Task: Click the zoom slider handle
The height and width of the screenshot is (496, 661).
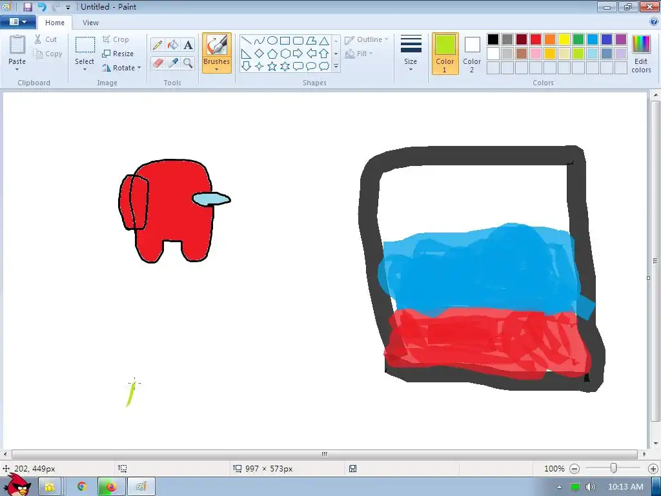Action: click(614, 468)
